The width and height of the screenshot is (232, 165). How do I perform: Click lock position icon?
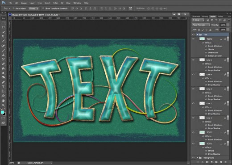coord(207,30)
